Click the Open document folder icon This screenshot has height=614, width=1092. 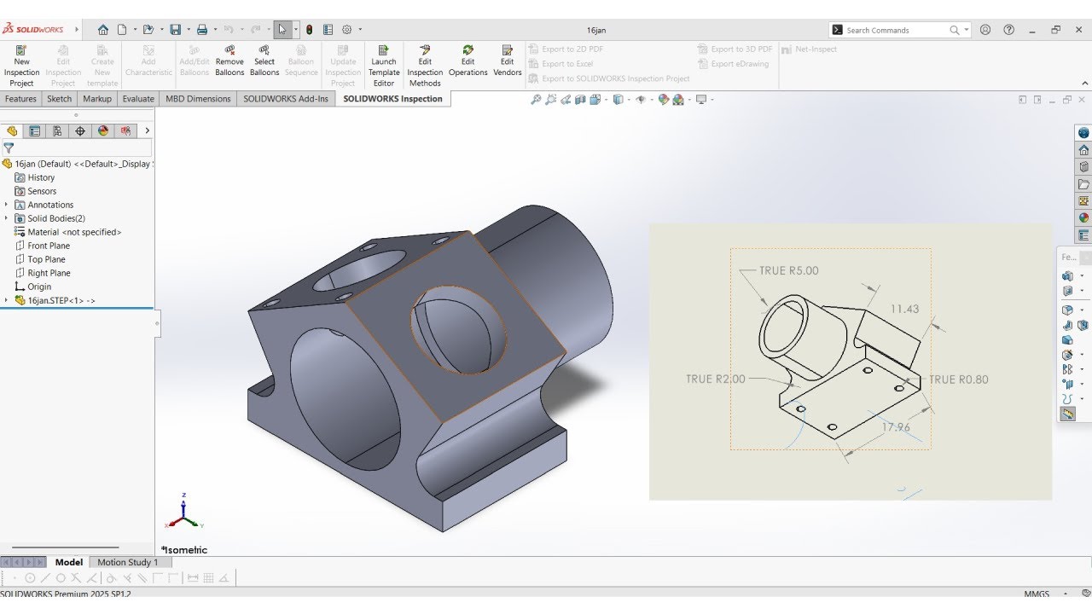pyautogui.click(x=148, y=30)
